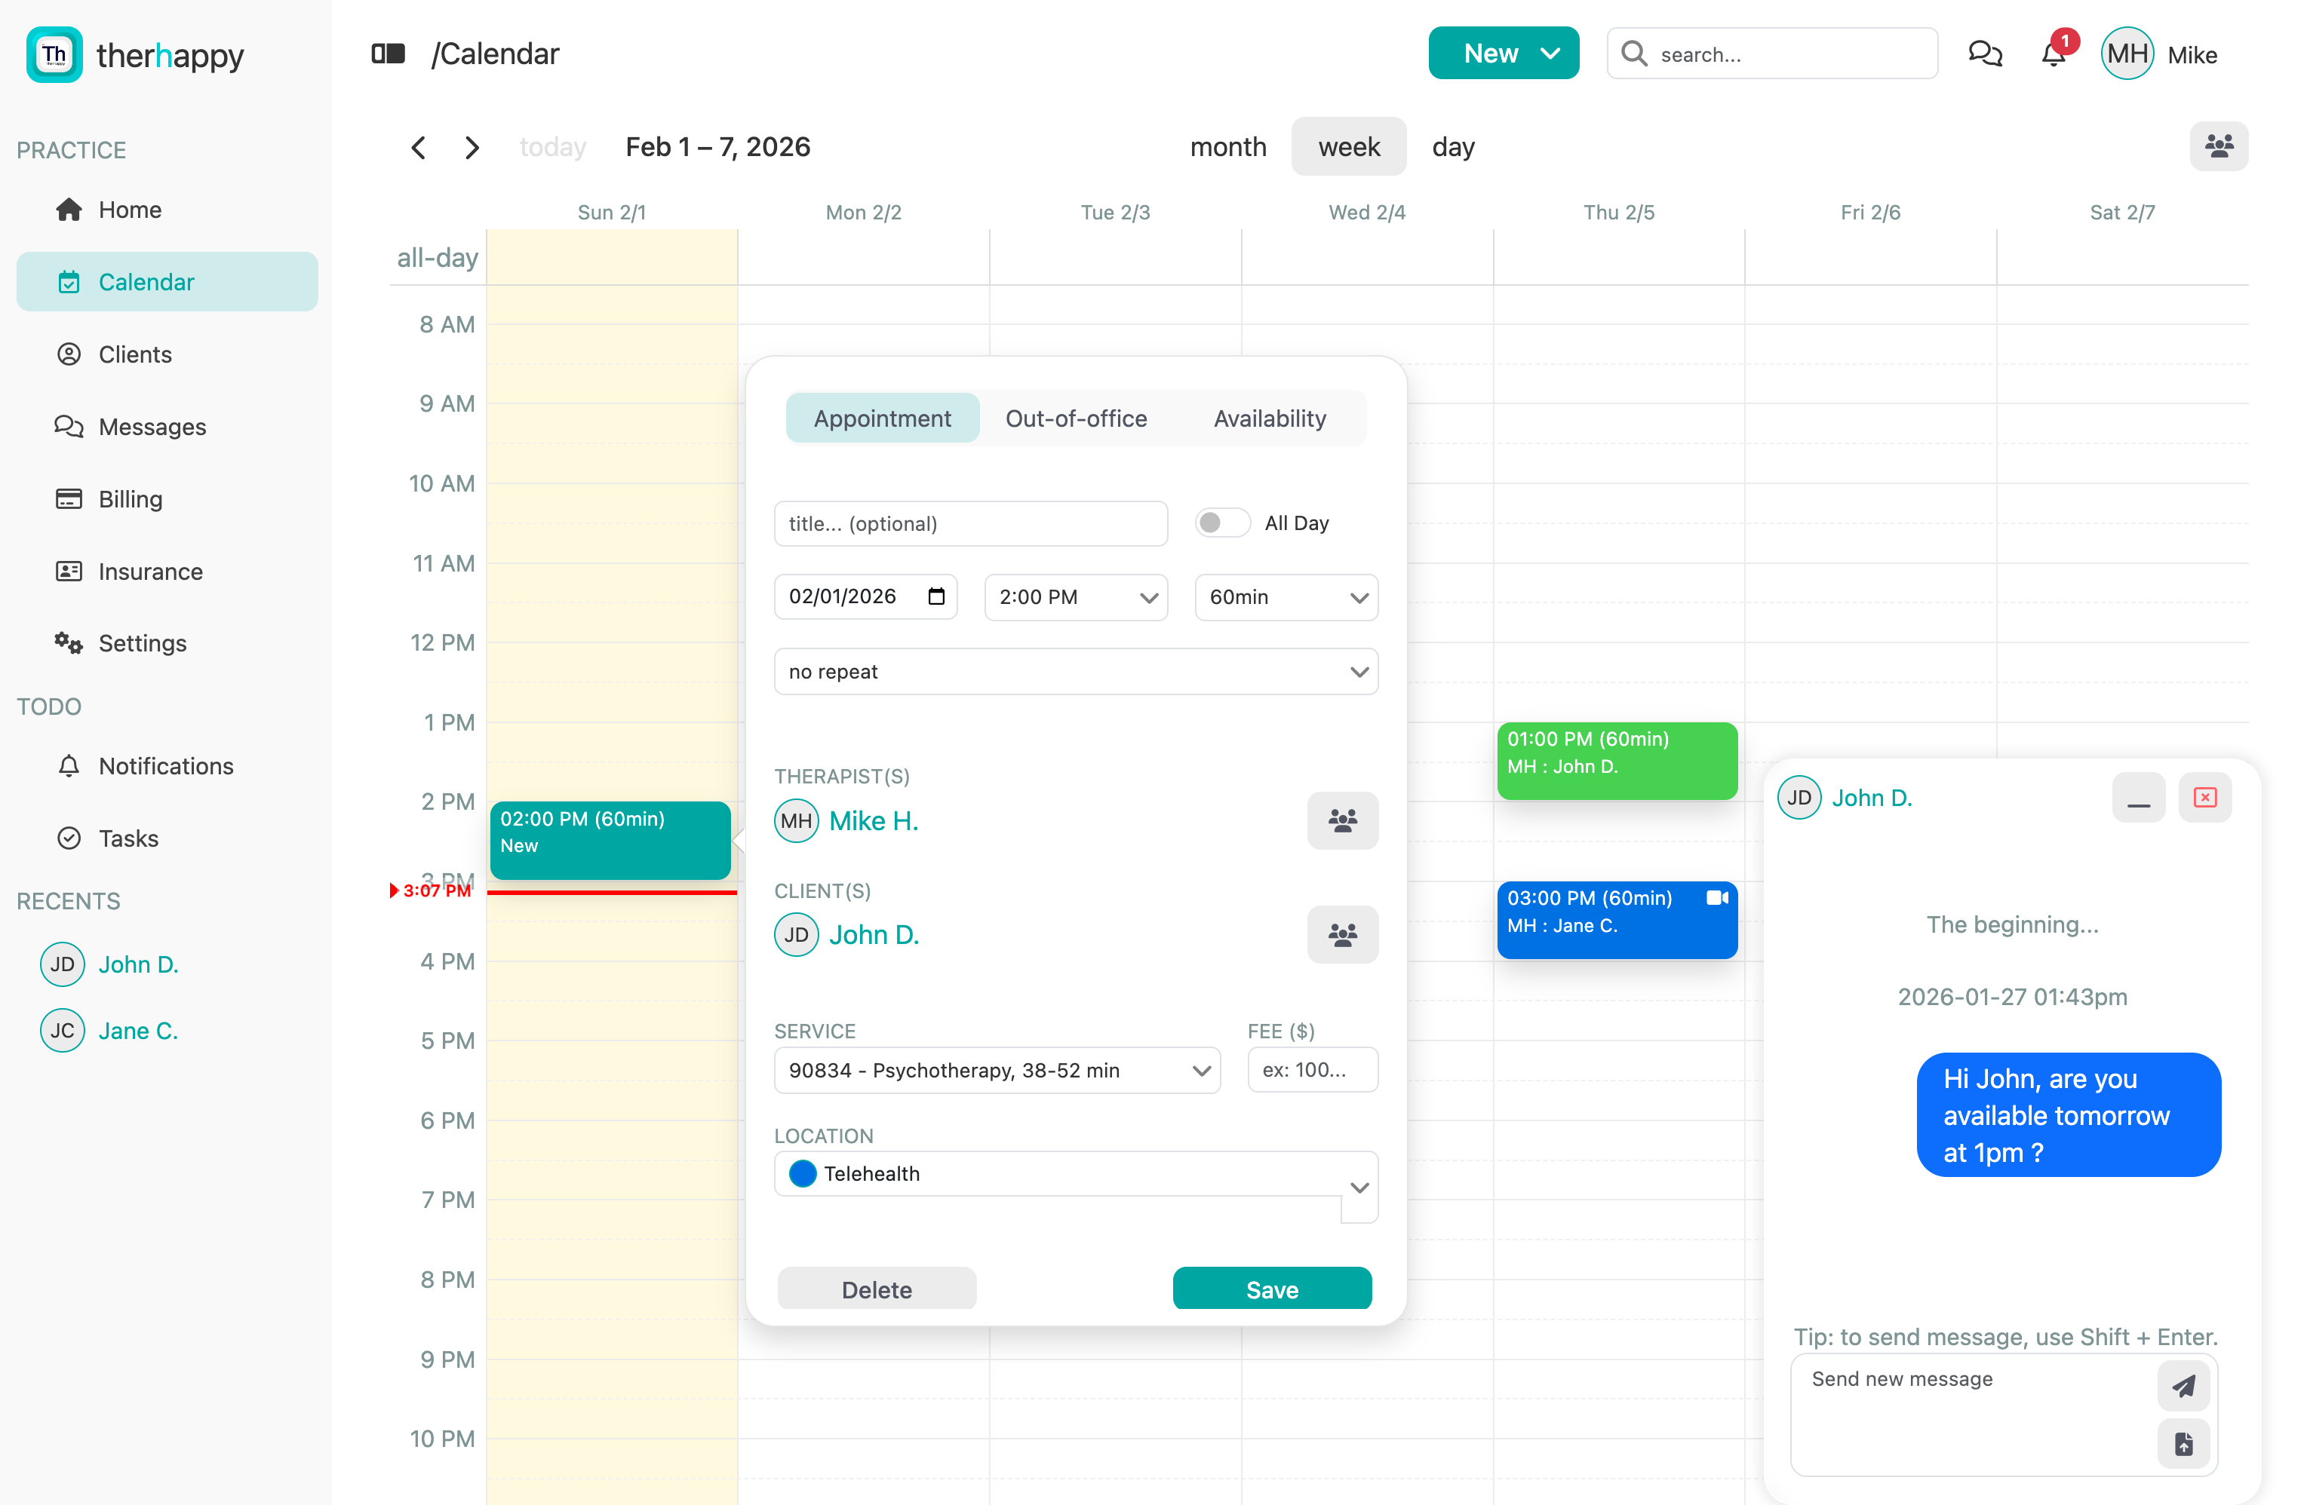2307x1505 pixels.
Task: Minimize the John D. chat window
Action: click(x=2138, y=796)
